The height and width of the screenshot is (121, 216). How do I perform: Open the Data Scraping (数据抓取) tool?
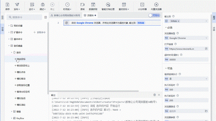click(93, 5)
